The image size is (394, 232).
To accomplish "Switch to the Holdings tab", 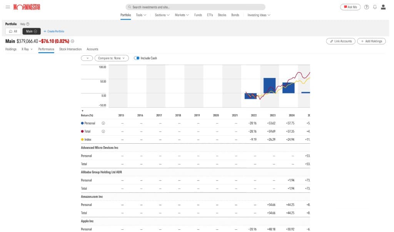I will [x=11, y=49].
